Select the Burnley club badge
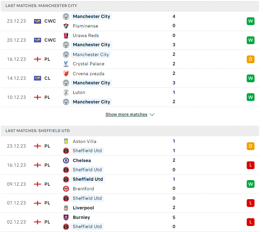The height and width of the screenshot is (232, 263). pos(66,217)
